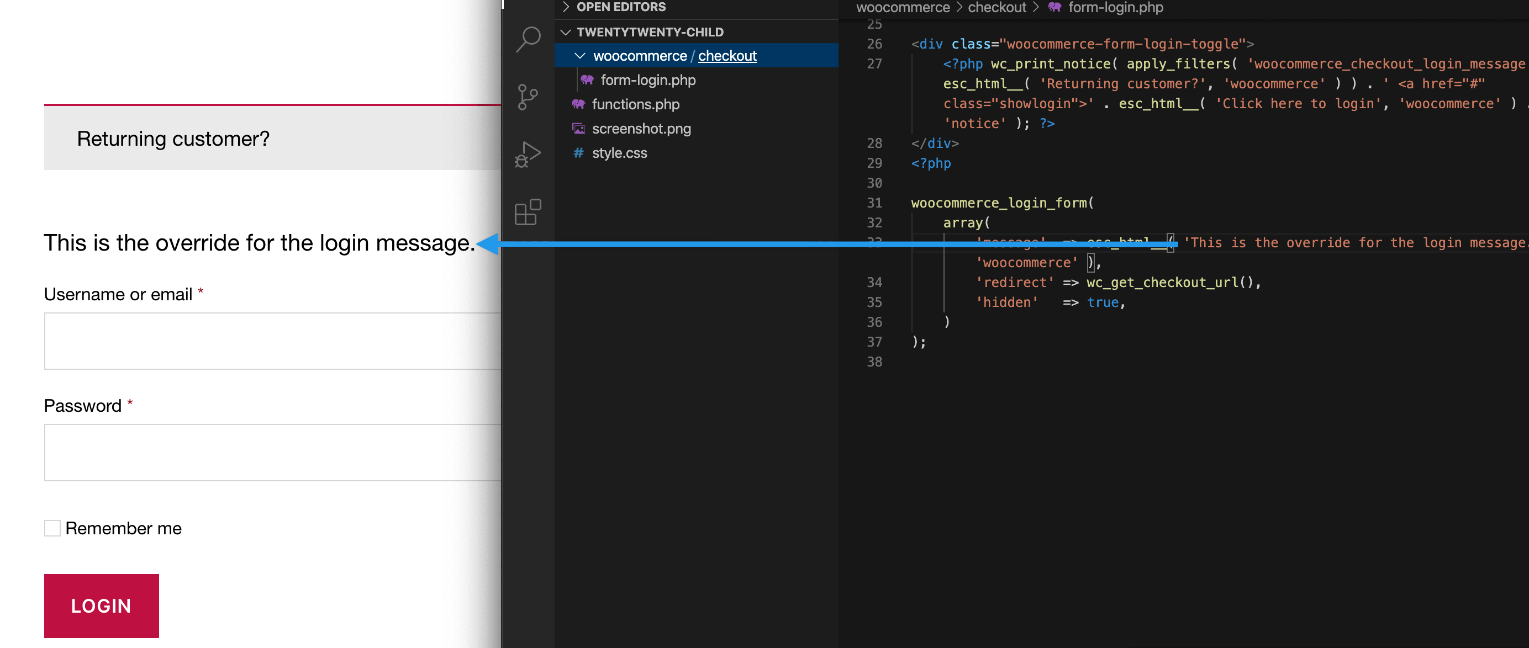Click the WooCommerce icon beside functions.php
The width and height of the screenshot is (1529, 648).
(x=578, y=104)
